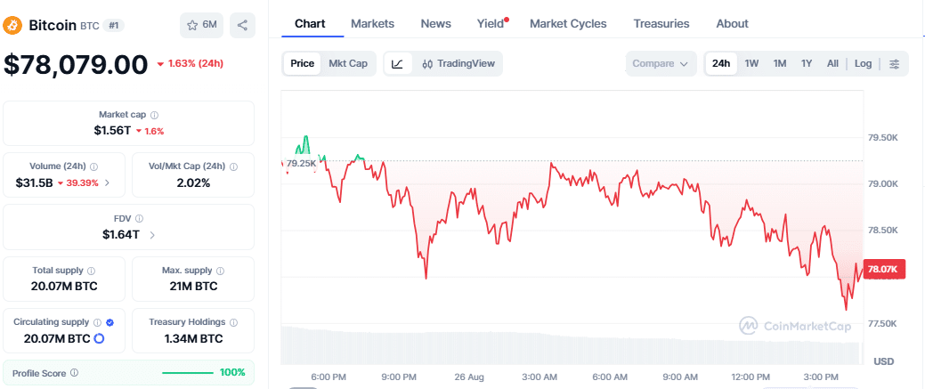Click the $1.56T market cap value
Image resolution: width=925 pixels, height=389 pixels.
tap(112, 131)
